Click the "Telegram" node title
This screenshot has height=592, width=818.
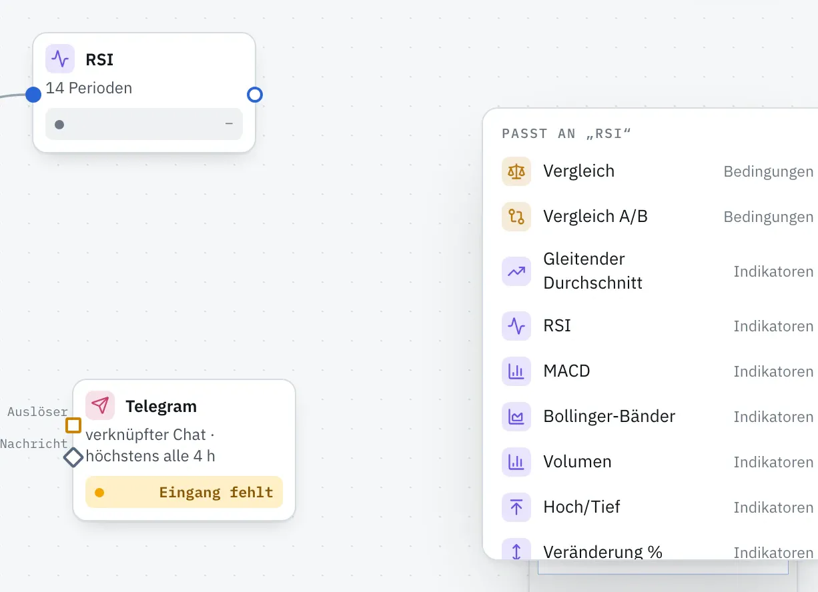(x=161, y=406)
